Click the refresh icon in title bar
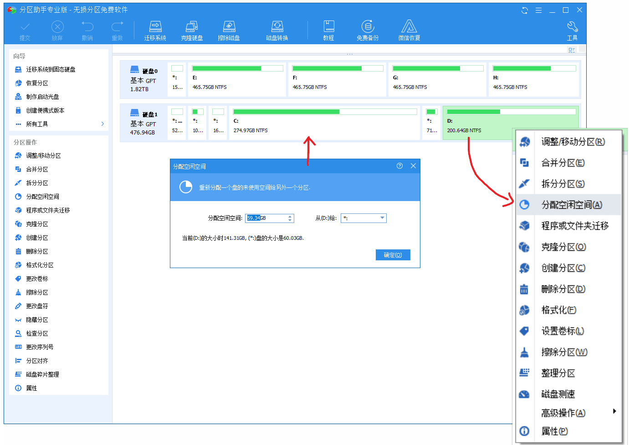Screen dimensions: 629x445 click(x=525, y=10)
